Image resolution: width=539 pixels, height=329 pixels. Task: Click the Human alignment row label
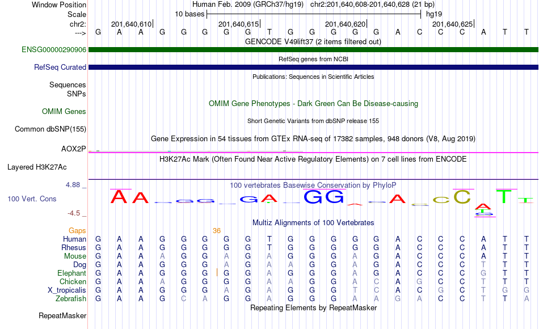coord(74,239)
